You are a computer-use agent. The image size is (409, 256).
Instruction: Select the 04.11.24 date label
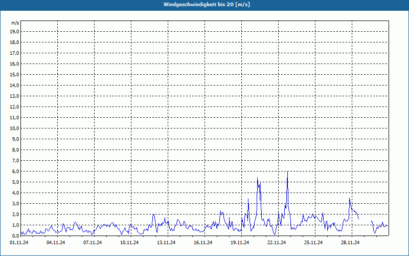point(56,243)
